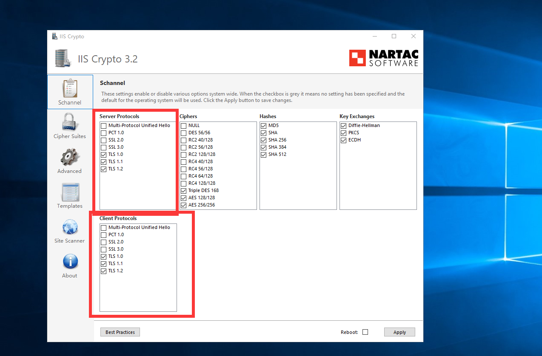Enable RC4 128/128 cipher

[184, 184]
